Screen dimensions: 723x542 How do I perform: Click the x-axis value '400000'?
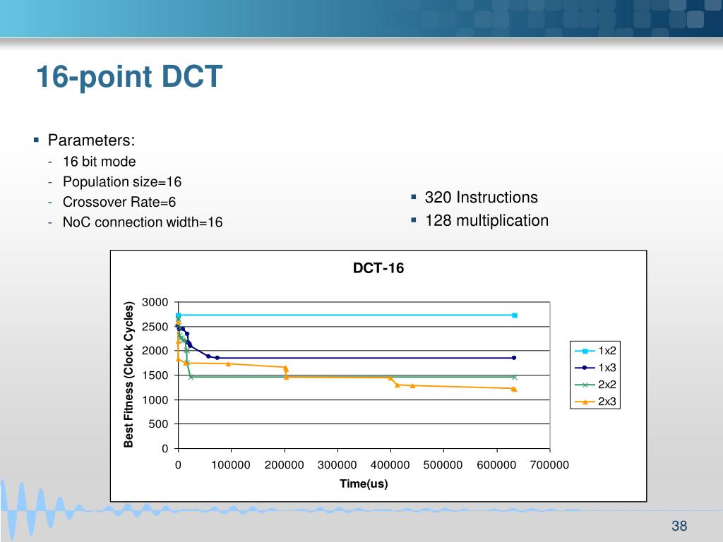click(x=390, y=465)
